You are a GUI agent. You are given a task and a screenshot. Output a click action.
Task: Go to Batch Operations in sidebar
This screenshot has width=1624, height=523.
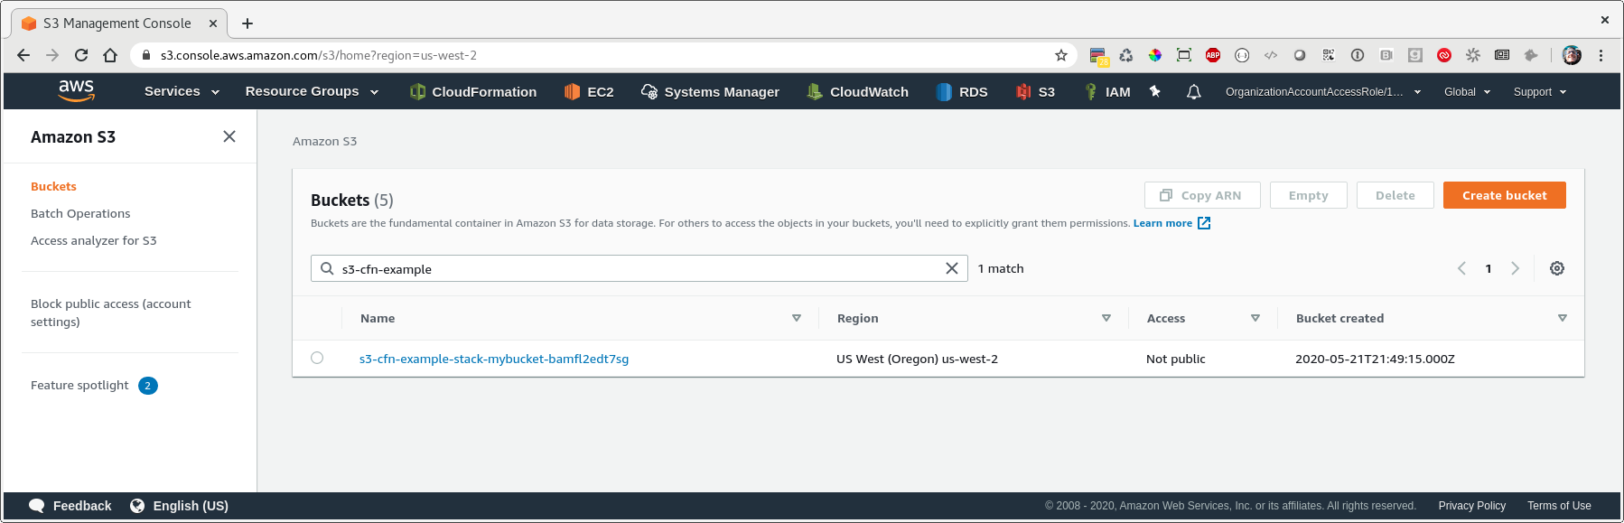pos(80,213)
